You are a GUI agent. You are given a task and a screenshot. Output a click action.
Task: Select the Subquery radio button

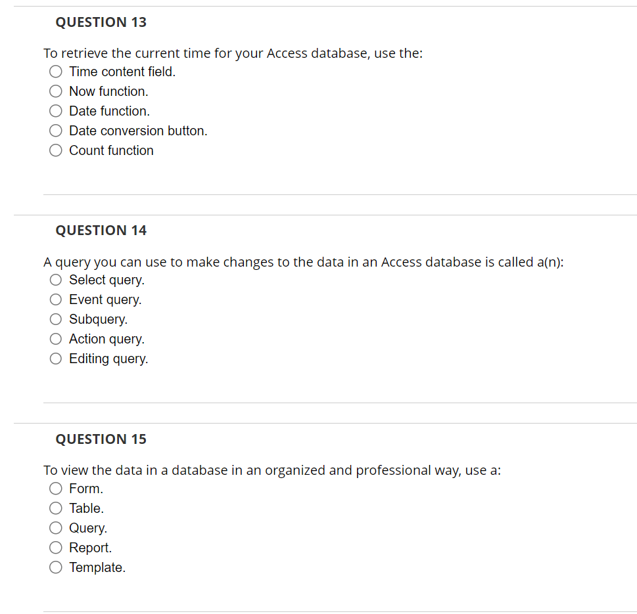pyautogui.click(x=55, y=318)
